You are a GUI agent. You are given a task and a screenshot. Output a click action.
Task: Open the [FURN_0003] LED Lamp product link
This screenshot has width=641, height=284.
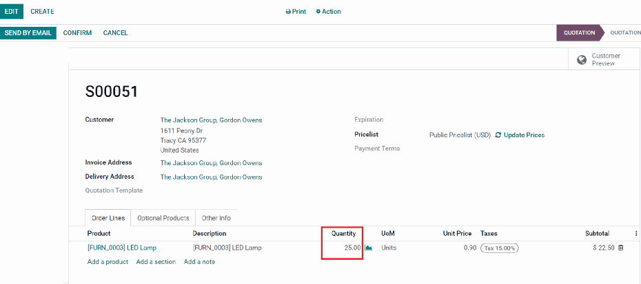pyautogui.click(x=121, y=248)
